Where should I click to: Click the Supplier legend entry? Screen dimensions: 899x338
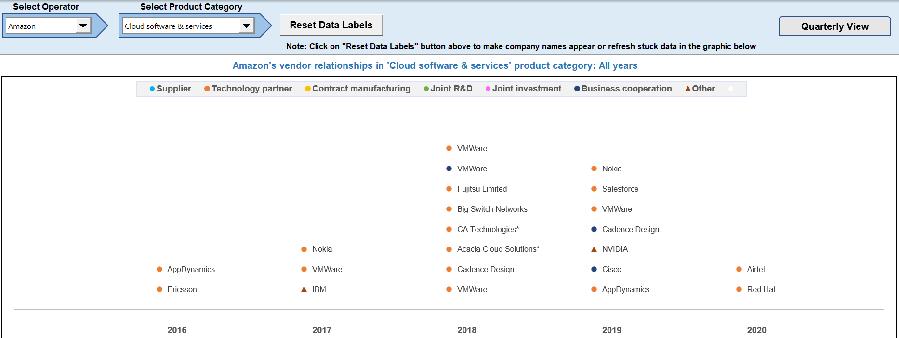(x=171, y=89)
